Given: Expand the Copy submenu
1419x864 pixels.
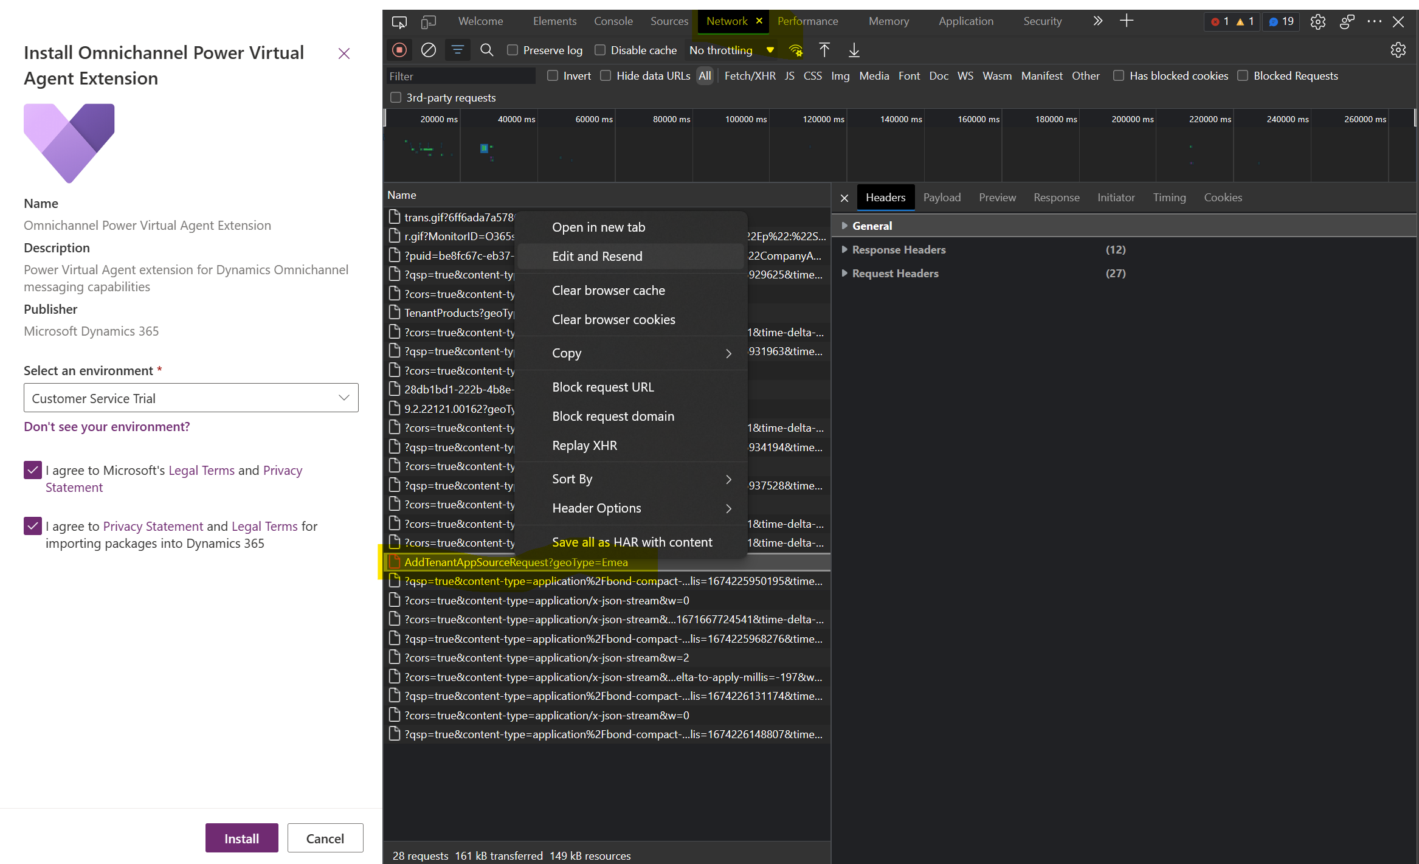Looking at the screenshot, I should 631,353.
